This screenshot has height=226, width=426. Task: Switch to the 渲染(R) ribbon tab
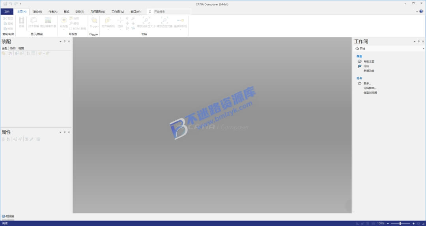pyautogui.click(x=37, y=12)
